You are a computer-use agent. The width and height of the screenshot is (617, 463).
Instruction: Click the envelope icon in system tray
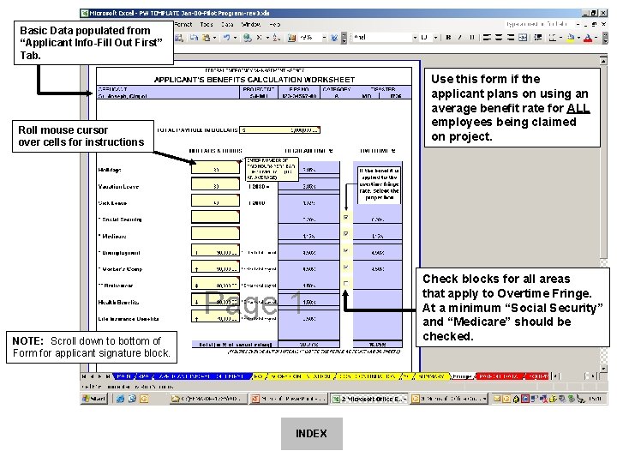(x=497, y=399)
